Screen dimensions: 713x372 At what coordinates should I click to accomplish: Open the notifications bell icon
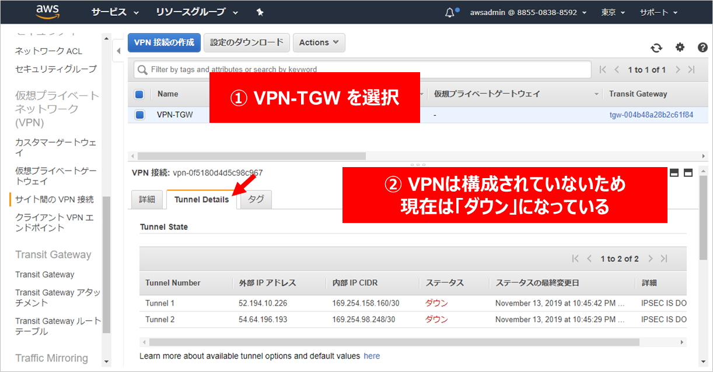point(449,12)
